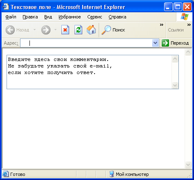
Task: Refresh the page with green arrows icon
Action: tap(78, 30)
